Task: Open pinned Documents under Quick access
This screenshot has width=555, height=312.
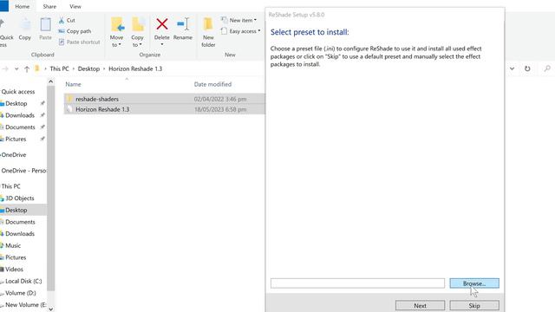Action: (x=20, y=127)
